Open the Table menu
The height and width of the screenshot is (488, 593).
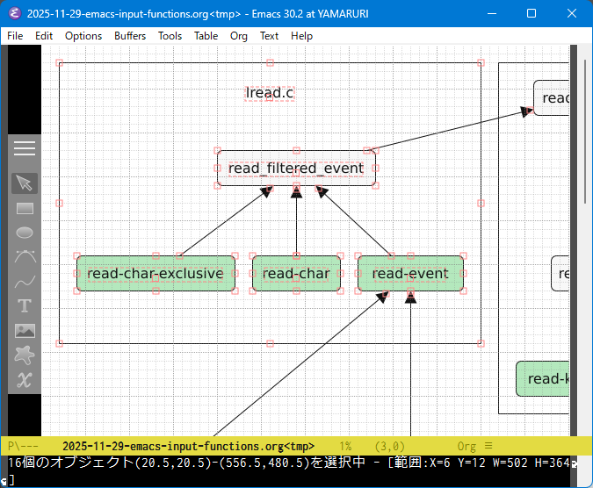[206, 36]
